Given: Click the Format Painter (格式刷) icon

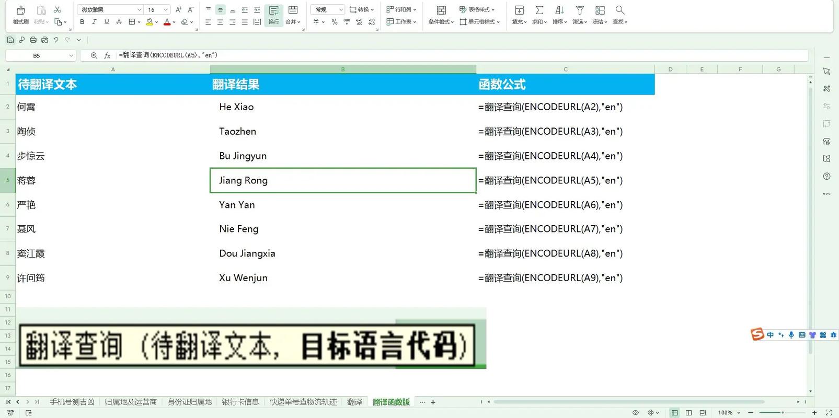Looking at the screenshot, I should click(x=21, y=10).
